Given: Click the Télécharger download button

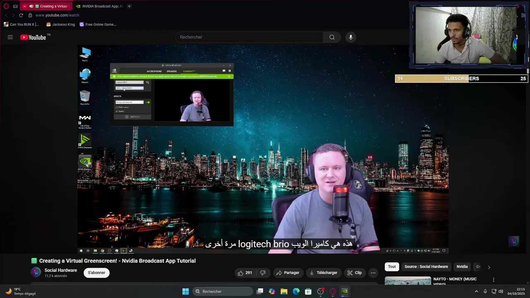Looking at the screenshot, I should click(x=323, y=273).
